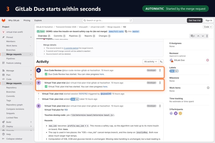
Task: Open the !53 merge request link in plan
Action: pyautogui.click(x=66, y=110)
